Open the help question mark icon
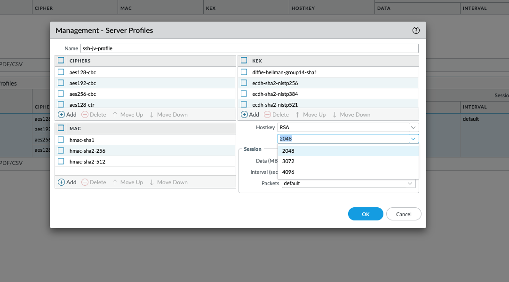The image size is (509, 282). coord(416,31)
